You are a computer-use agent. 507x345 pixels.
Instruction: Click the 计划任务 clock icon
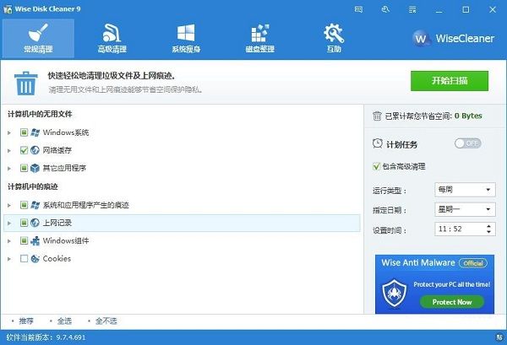[378, 143]
